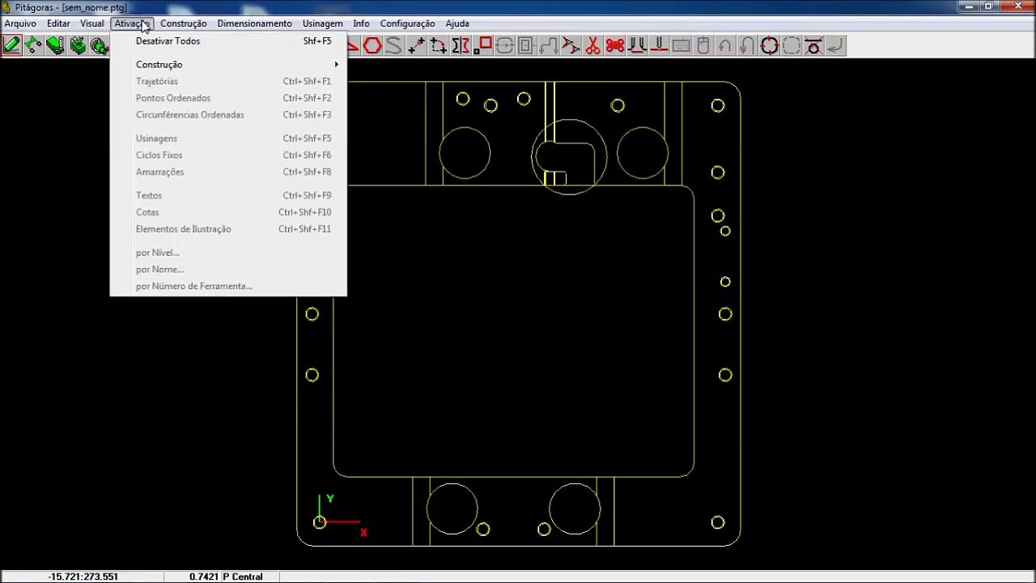
Task: Click the gray mouse input icon
Action: [x=703, y=45]
